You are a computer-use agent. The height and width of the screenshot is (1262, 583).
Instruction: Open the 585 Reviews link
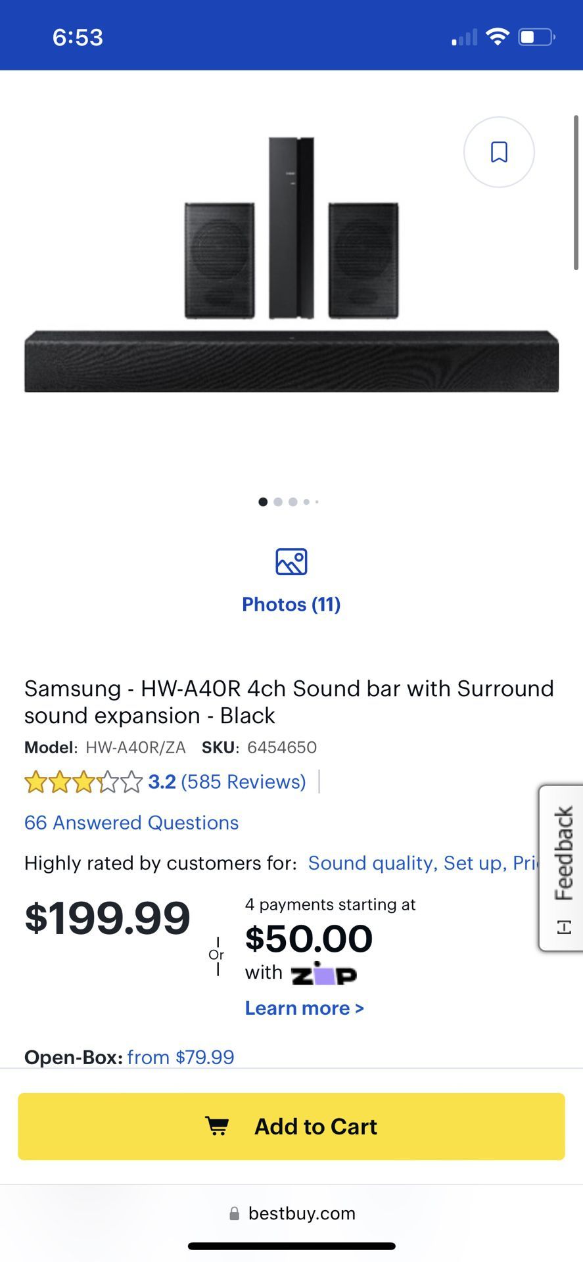coord(244,782)
